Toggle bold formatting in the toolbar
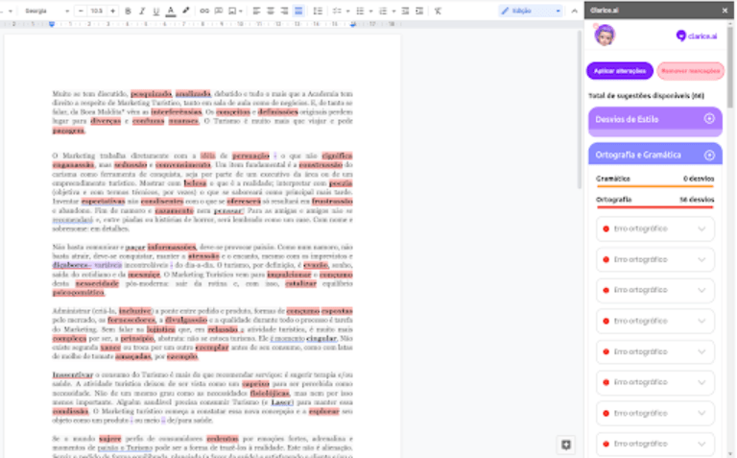This screenshot has height=458, width=737. coord(128,11)
